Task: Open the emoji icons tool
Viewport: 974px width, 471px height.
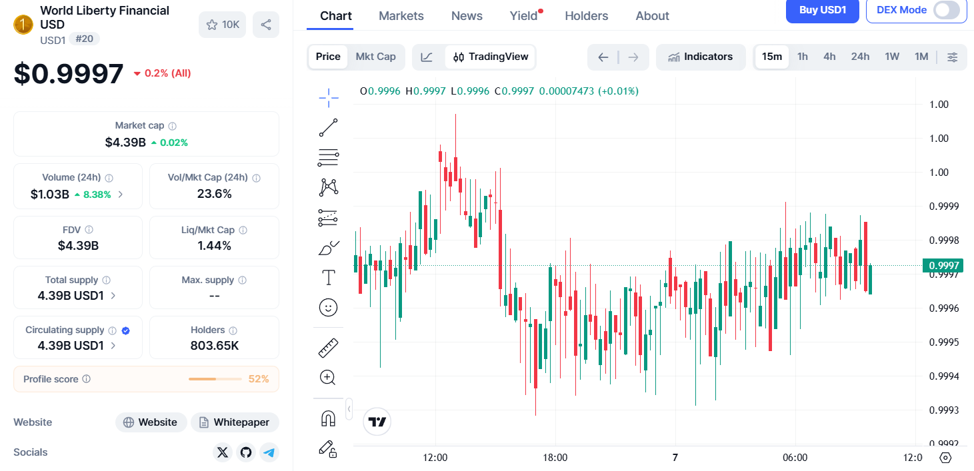Action: click(328, 307)
